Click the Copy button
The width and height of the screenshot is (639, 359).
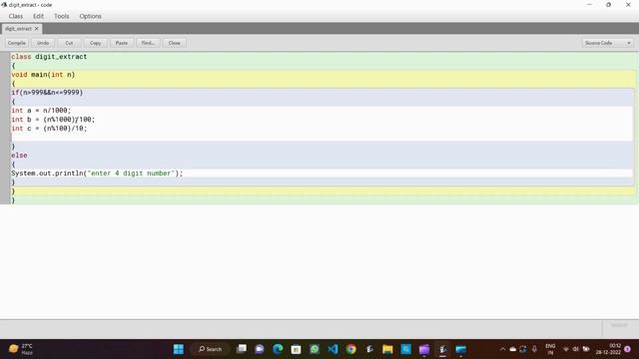pyautogui.click(x=96, y=43)
